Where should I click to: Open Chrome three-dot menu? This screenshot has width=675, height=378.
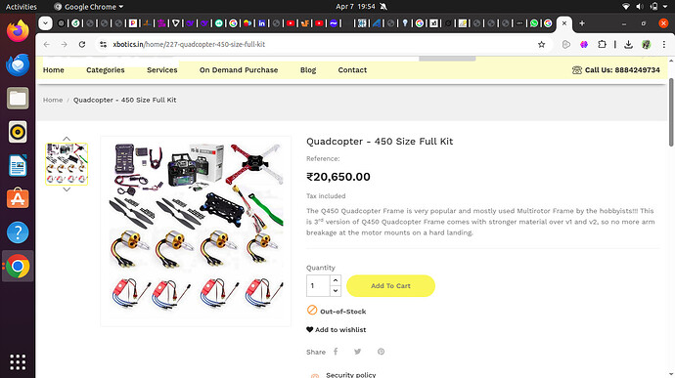pos(664,44)
